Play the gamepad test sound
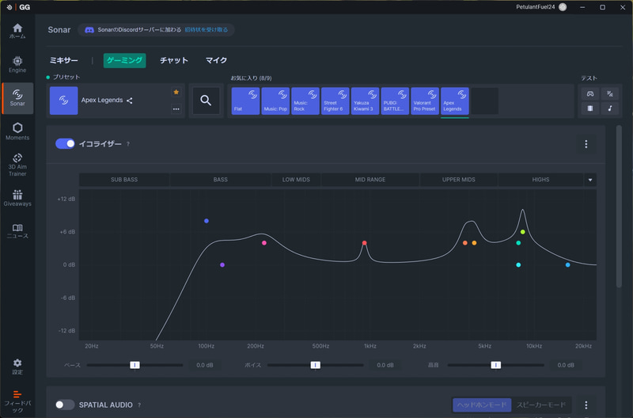The width and height of the screenshot is (633, 418). (x=590, y=93)
